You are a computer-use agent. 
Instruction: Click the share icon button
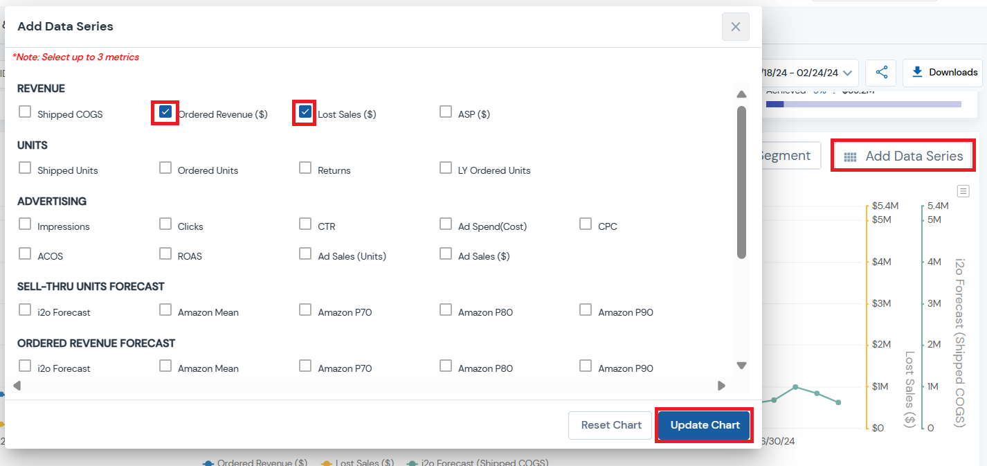(x=881, y=73)
